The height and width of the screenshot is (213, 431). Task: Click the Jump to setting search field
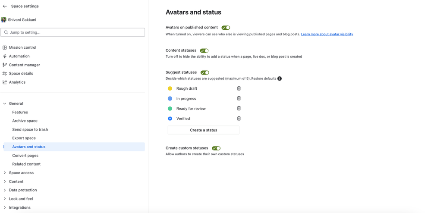click(x=72, y=32)
